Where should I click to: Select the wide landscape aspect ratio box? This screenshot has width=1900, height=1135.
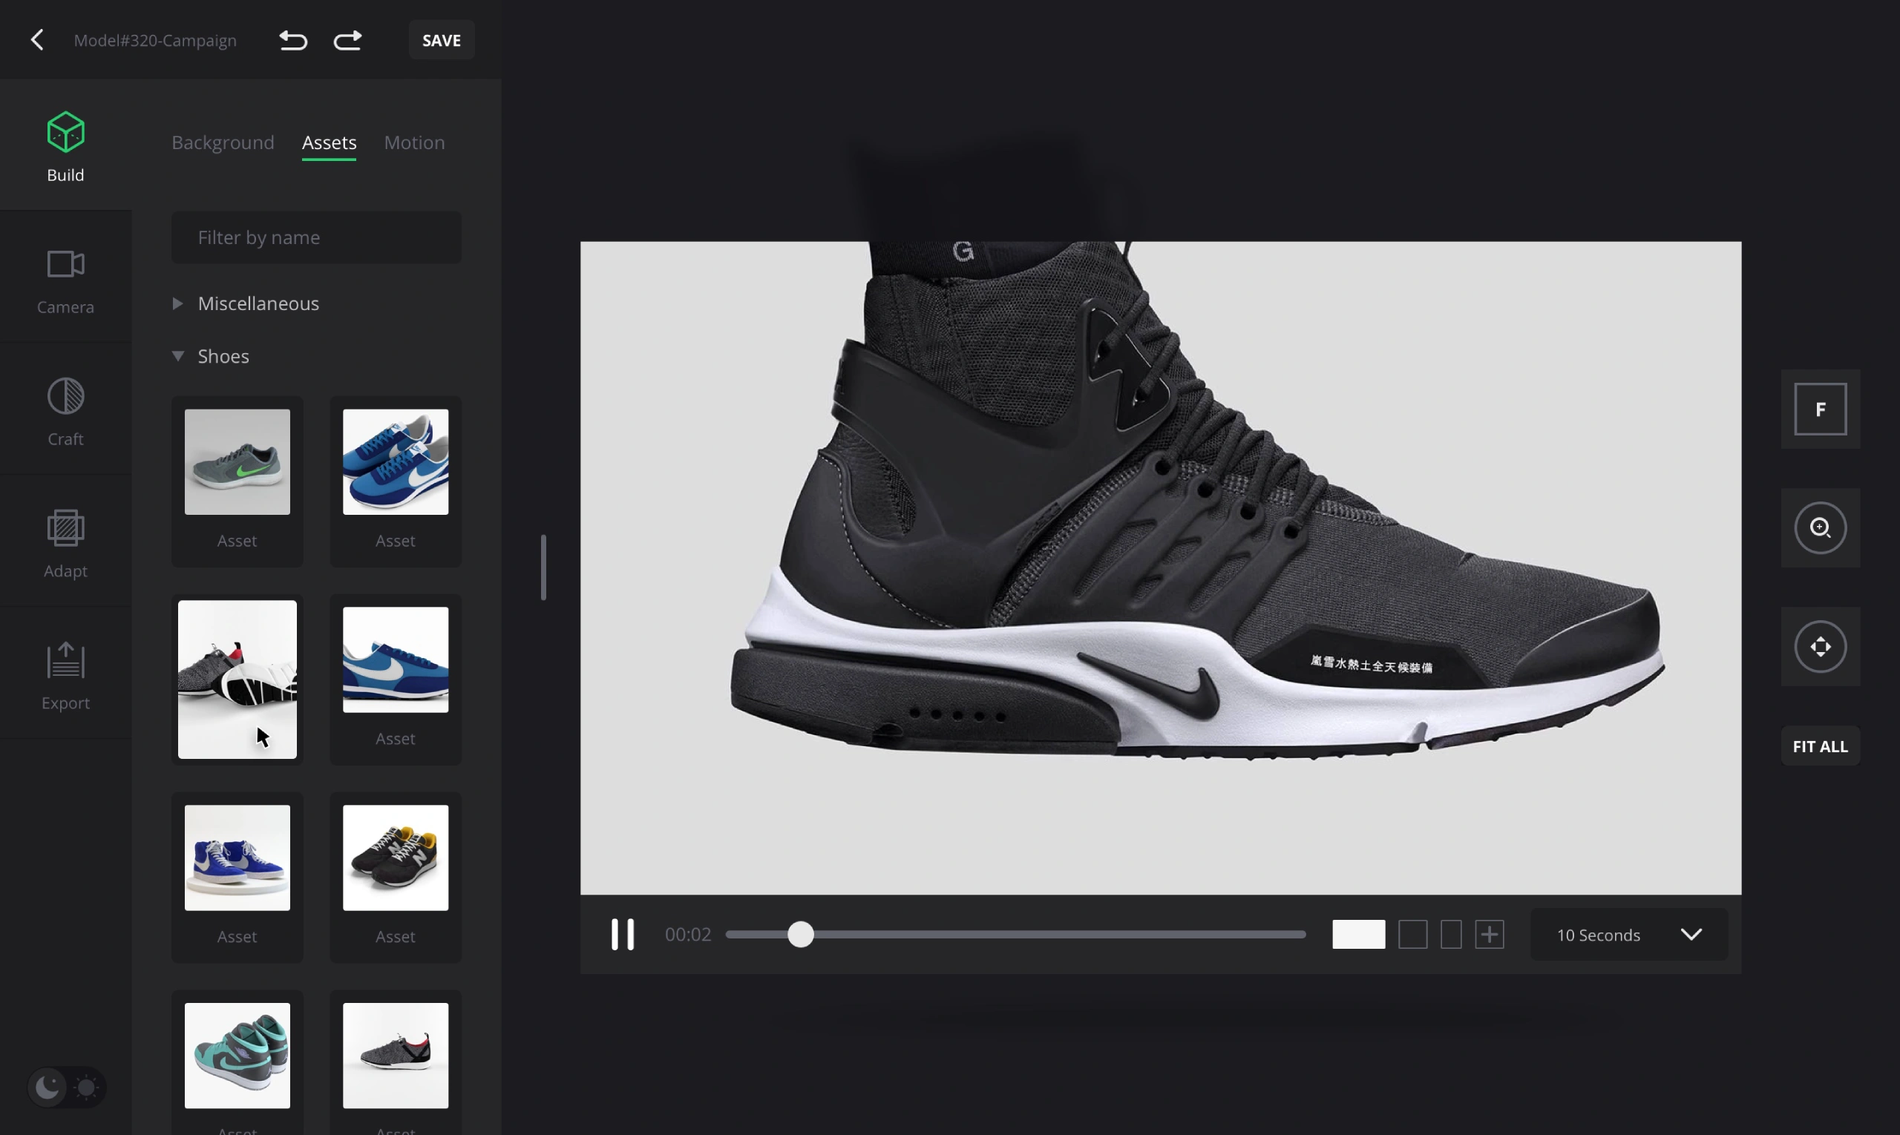(x=1358, y=935)
